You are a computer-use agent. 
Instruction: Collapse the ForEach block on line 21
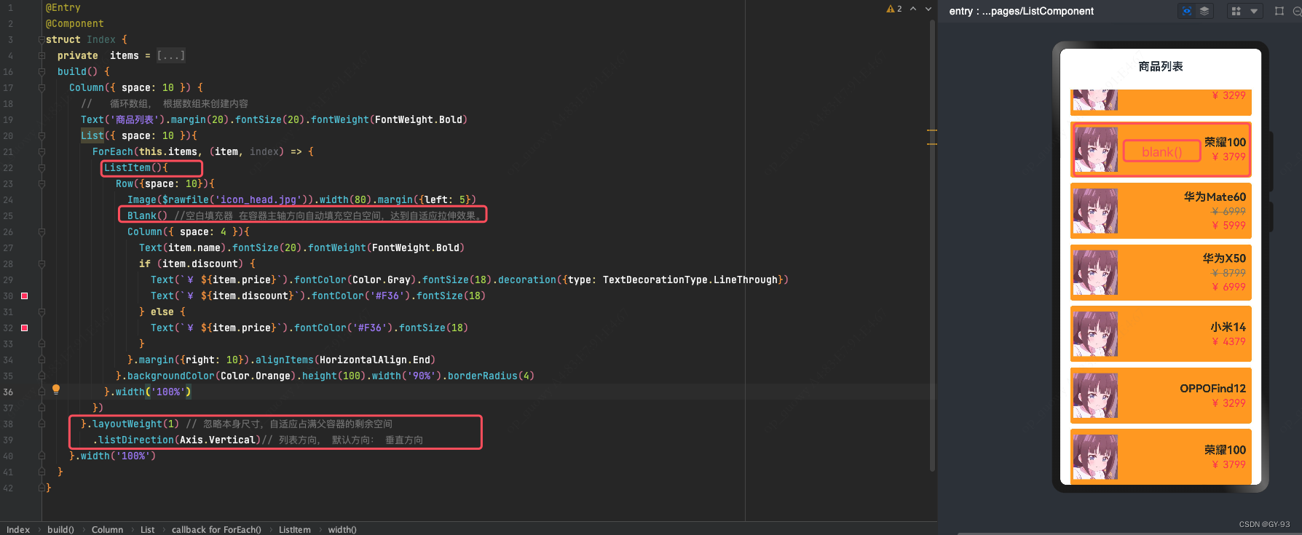click(x=42, y=151)
